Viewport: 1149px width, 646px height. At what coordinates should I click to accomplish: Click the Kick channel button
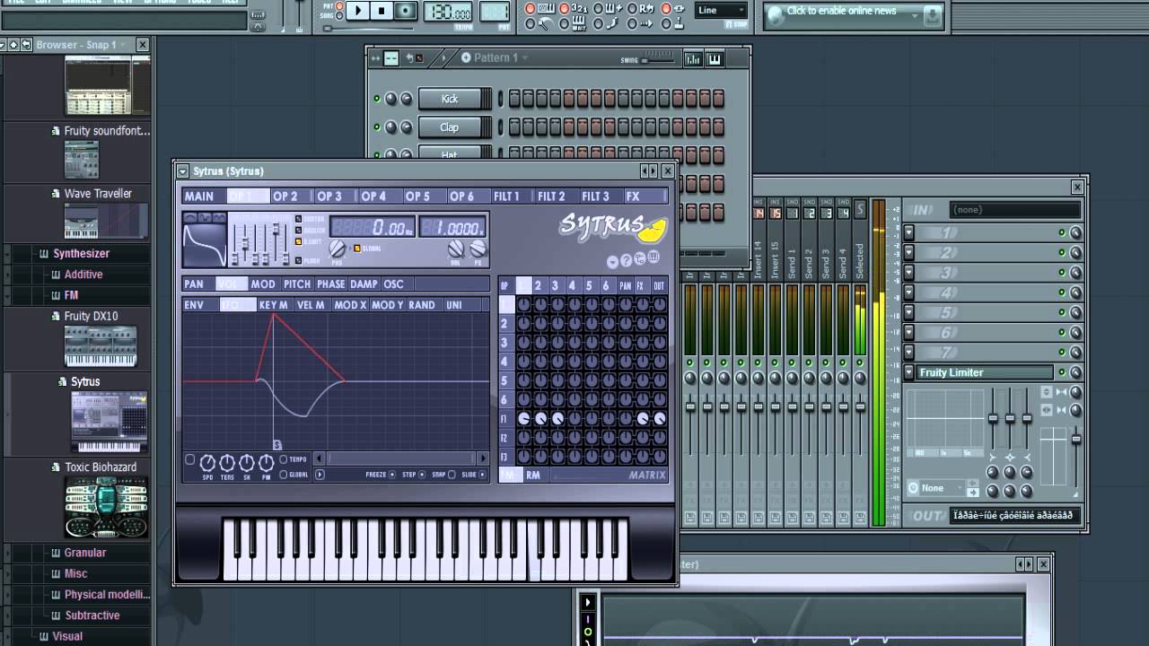pos(450,99)
